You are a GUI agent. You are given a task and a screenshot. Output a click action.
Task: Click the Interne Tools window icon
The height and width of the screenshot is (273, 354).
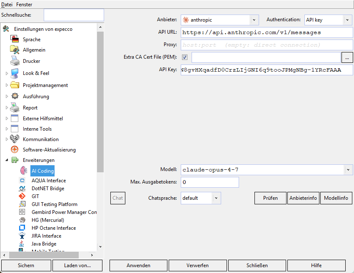pyautogui.click(x=15, y=129)
